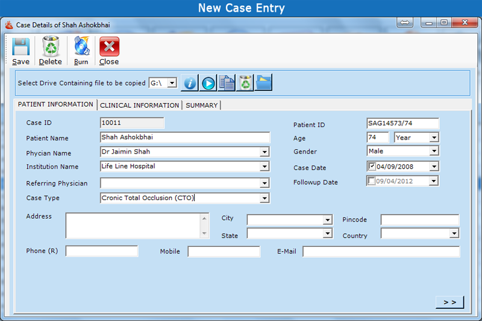Click the Burn disc icon

[81, 46]
